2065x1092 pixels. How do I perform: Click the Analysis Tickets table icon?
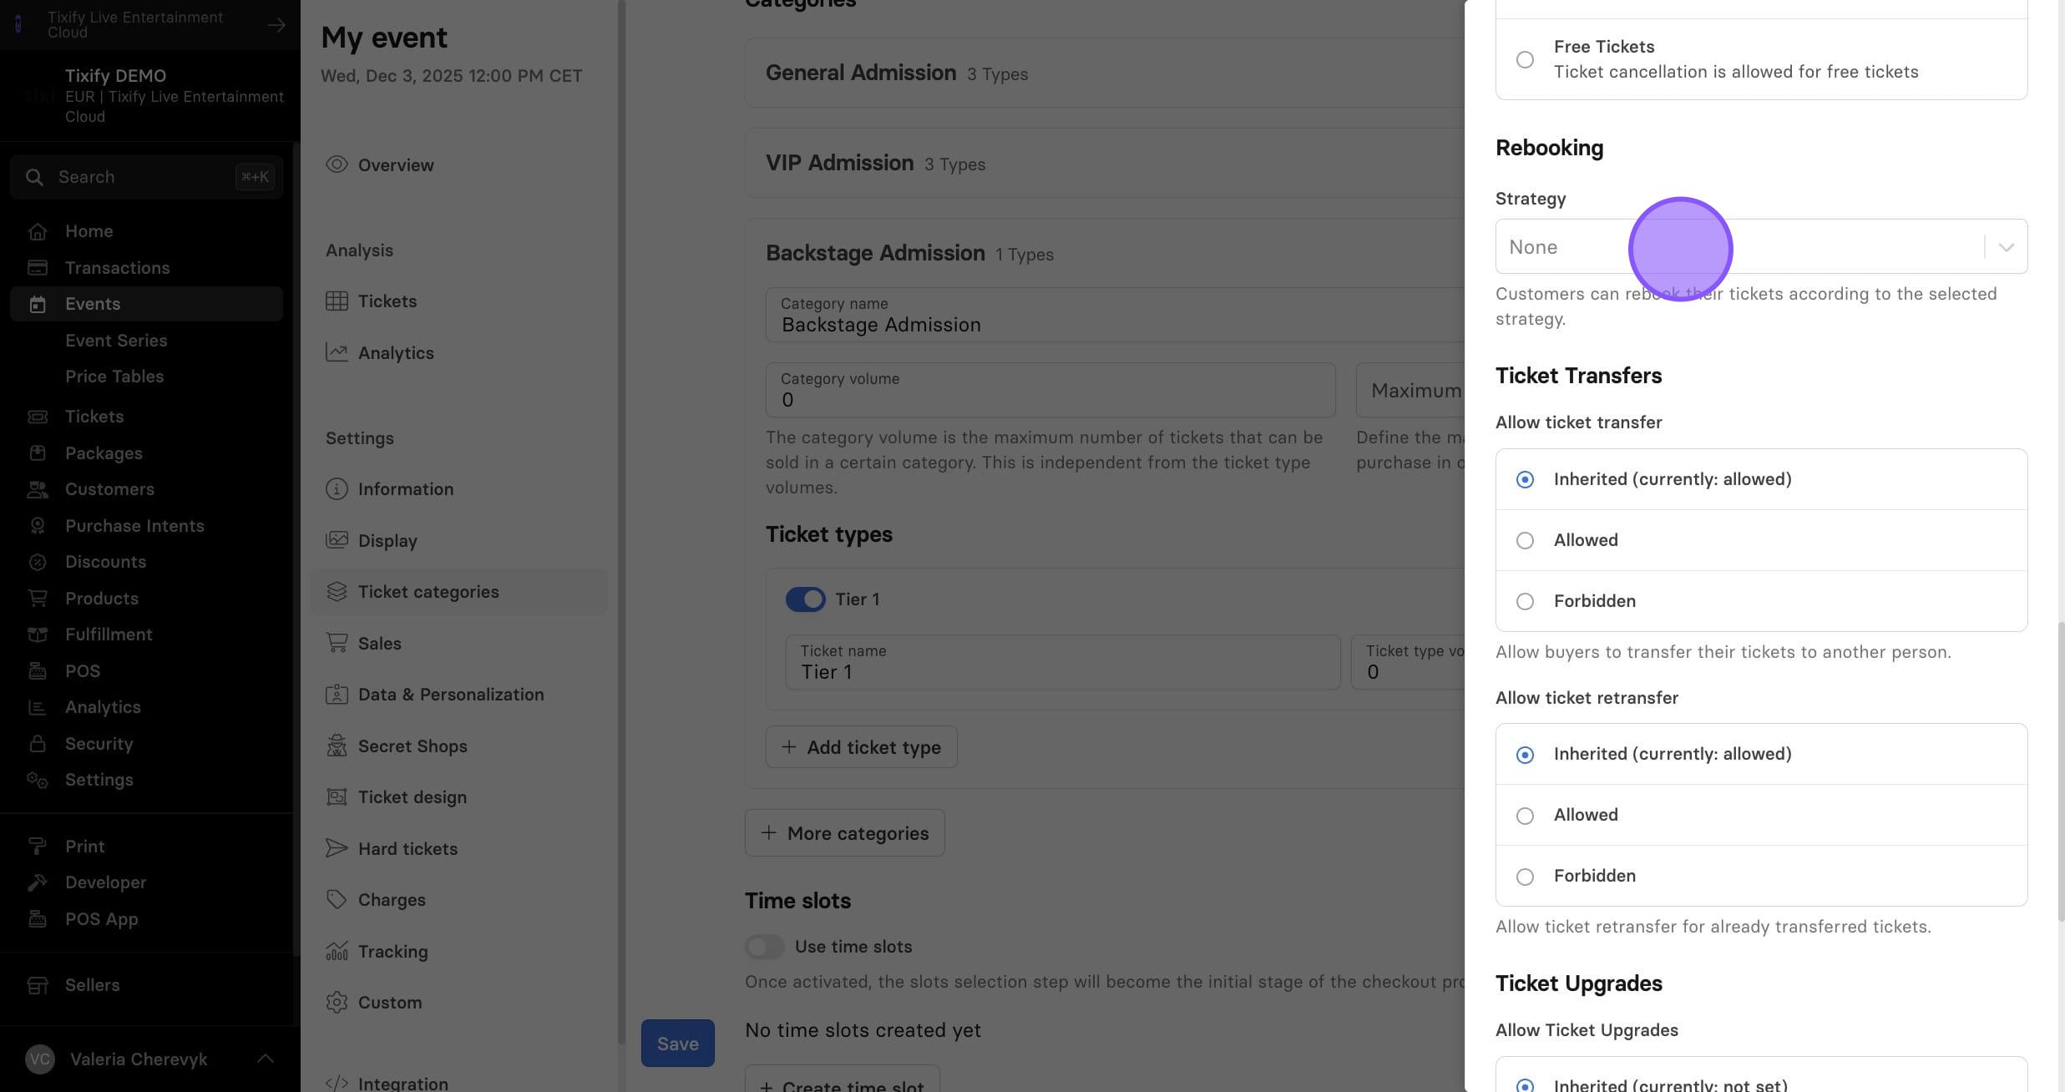[337, 301]
